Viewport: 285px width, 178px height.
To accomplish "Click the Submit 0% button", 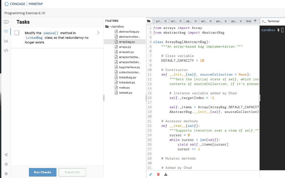I will point(72,172).
